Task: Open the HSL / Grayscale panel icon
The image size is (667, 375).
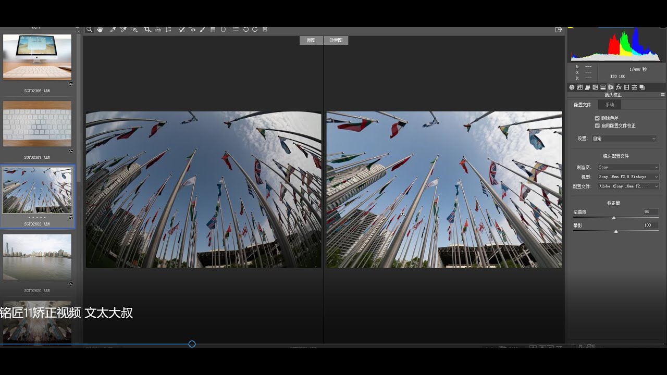Action: pos(595,87)
